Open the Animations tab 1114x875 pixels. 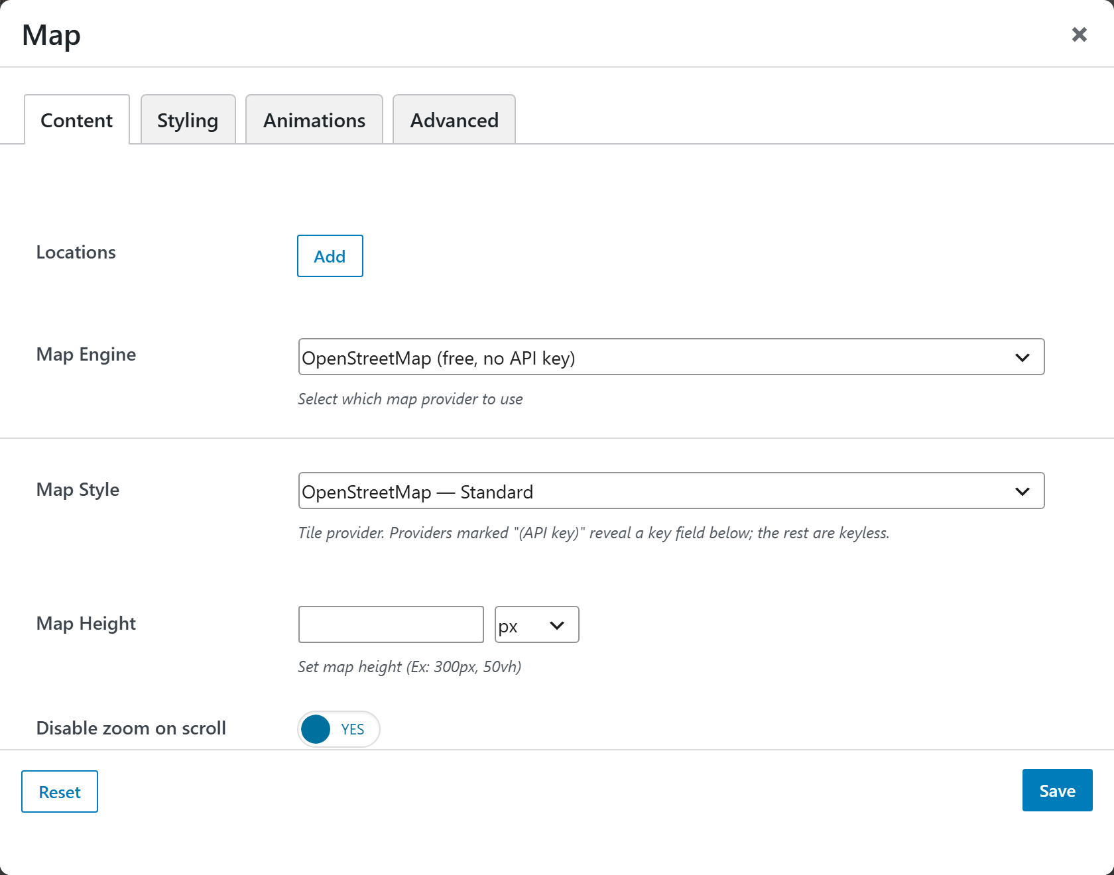click(314, 120)
